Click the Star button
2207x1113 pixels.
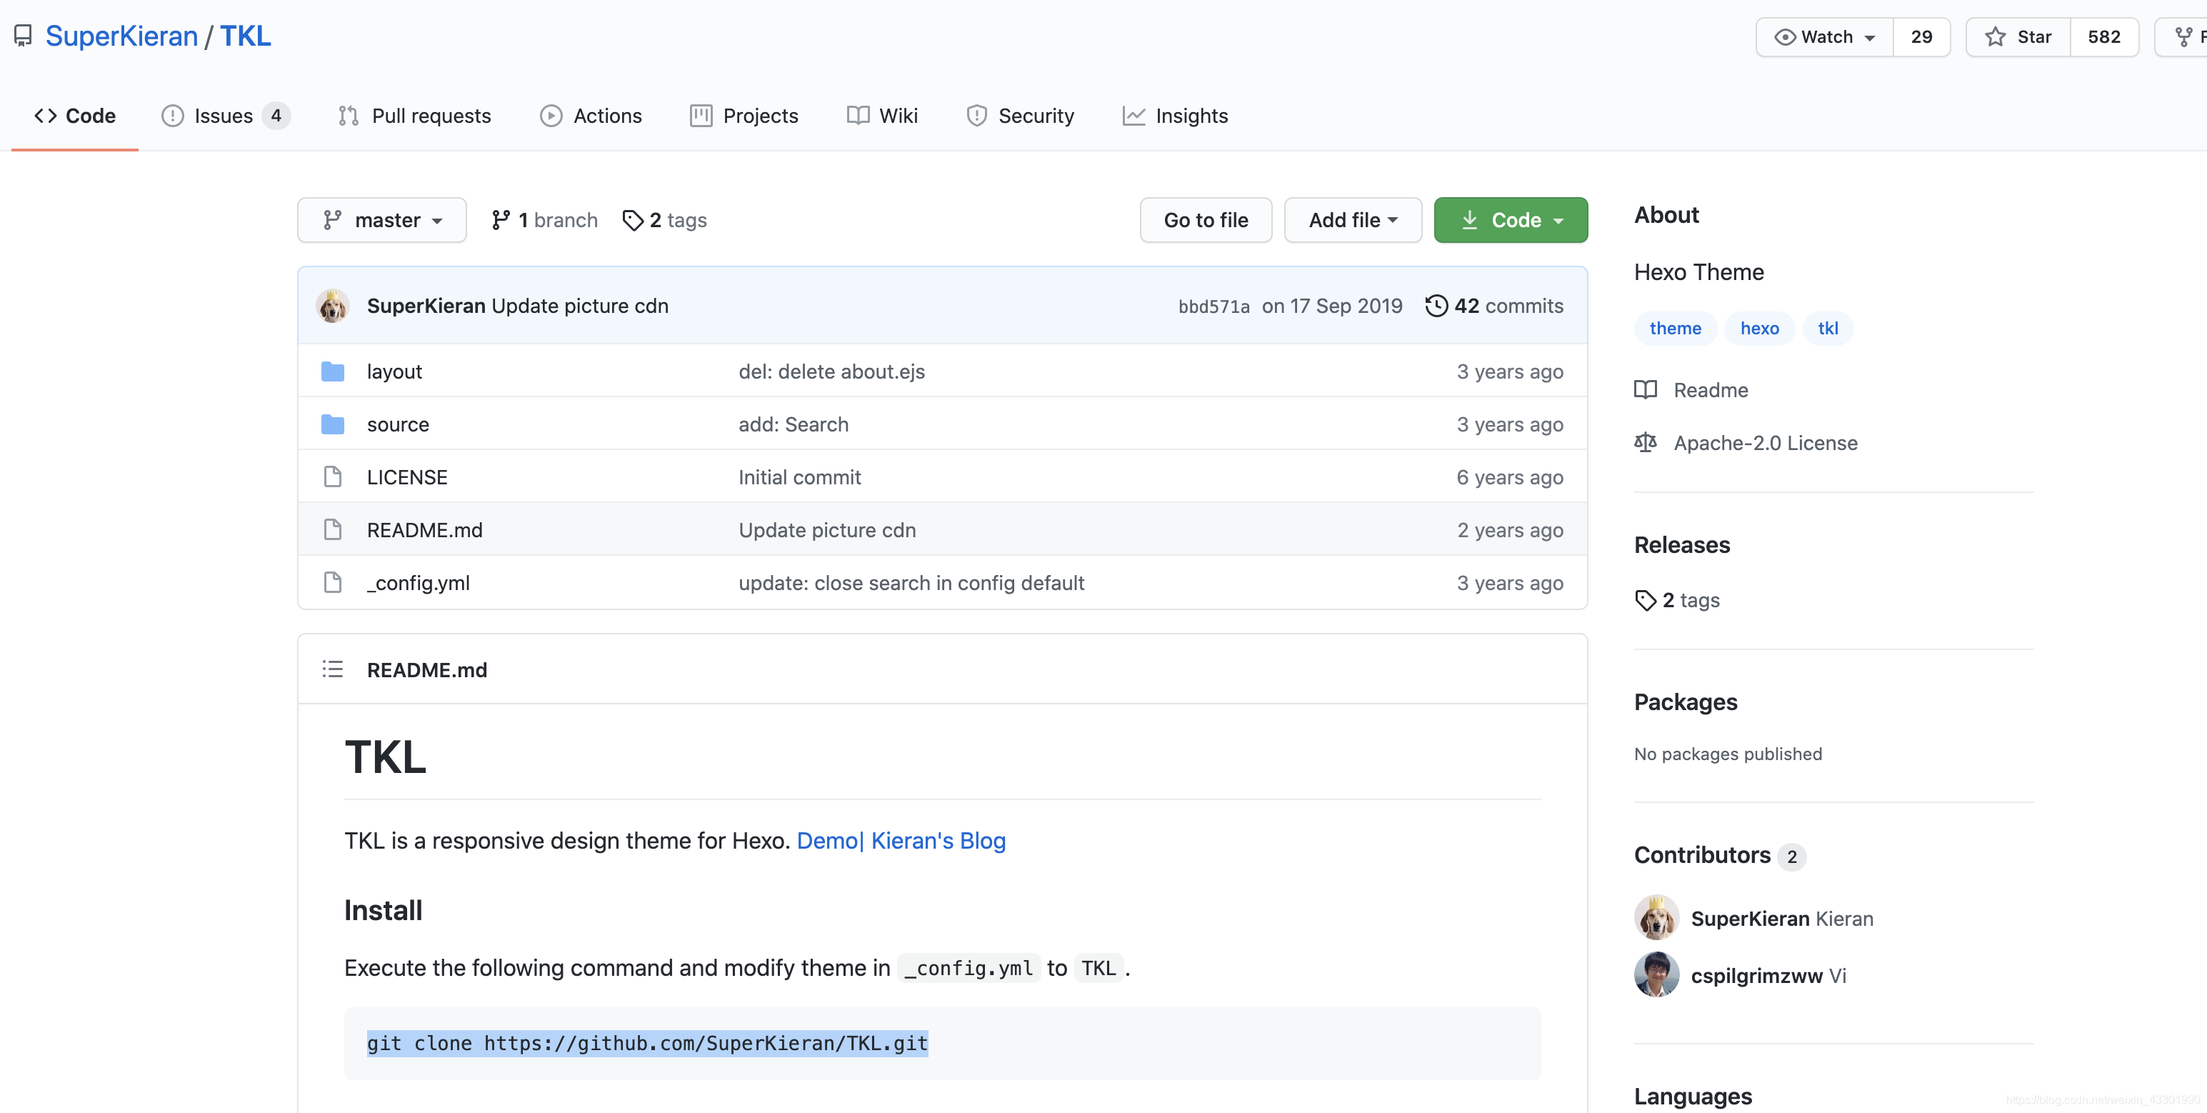point(2018,37)
